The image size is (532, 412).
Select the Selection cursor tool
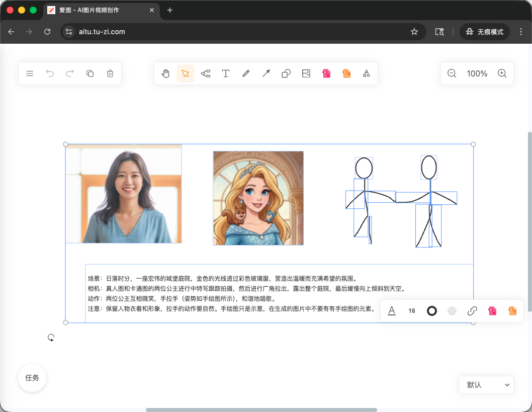[186, 73]
